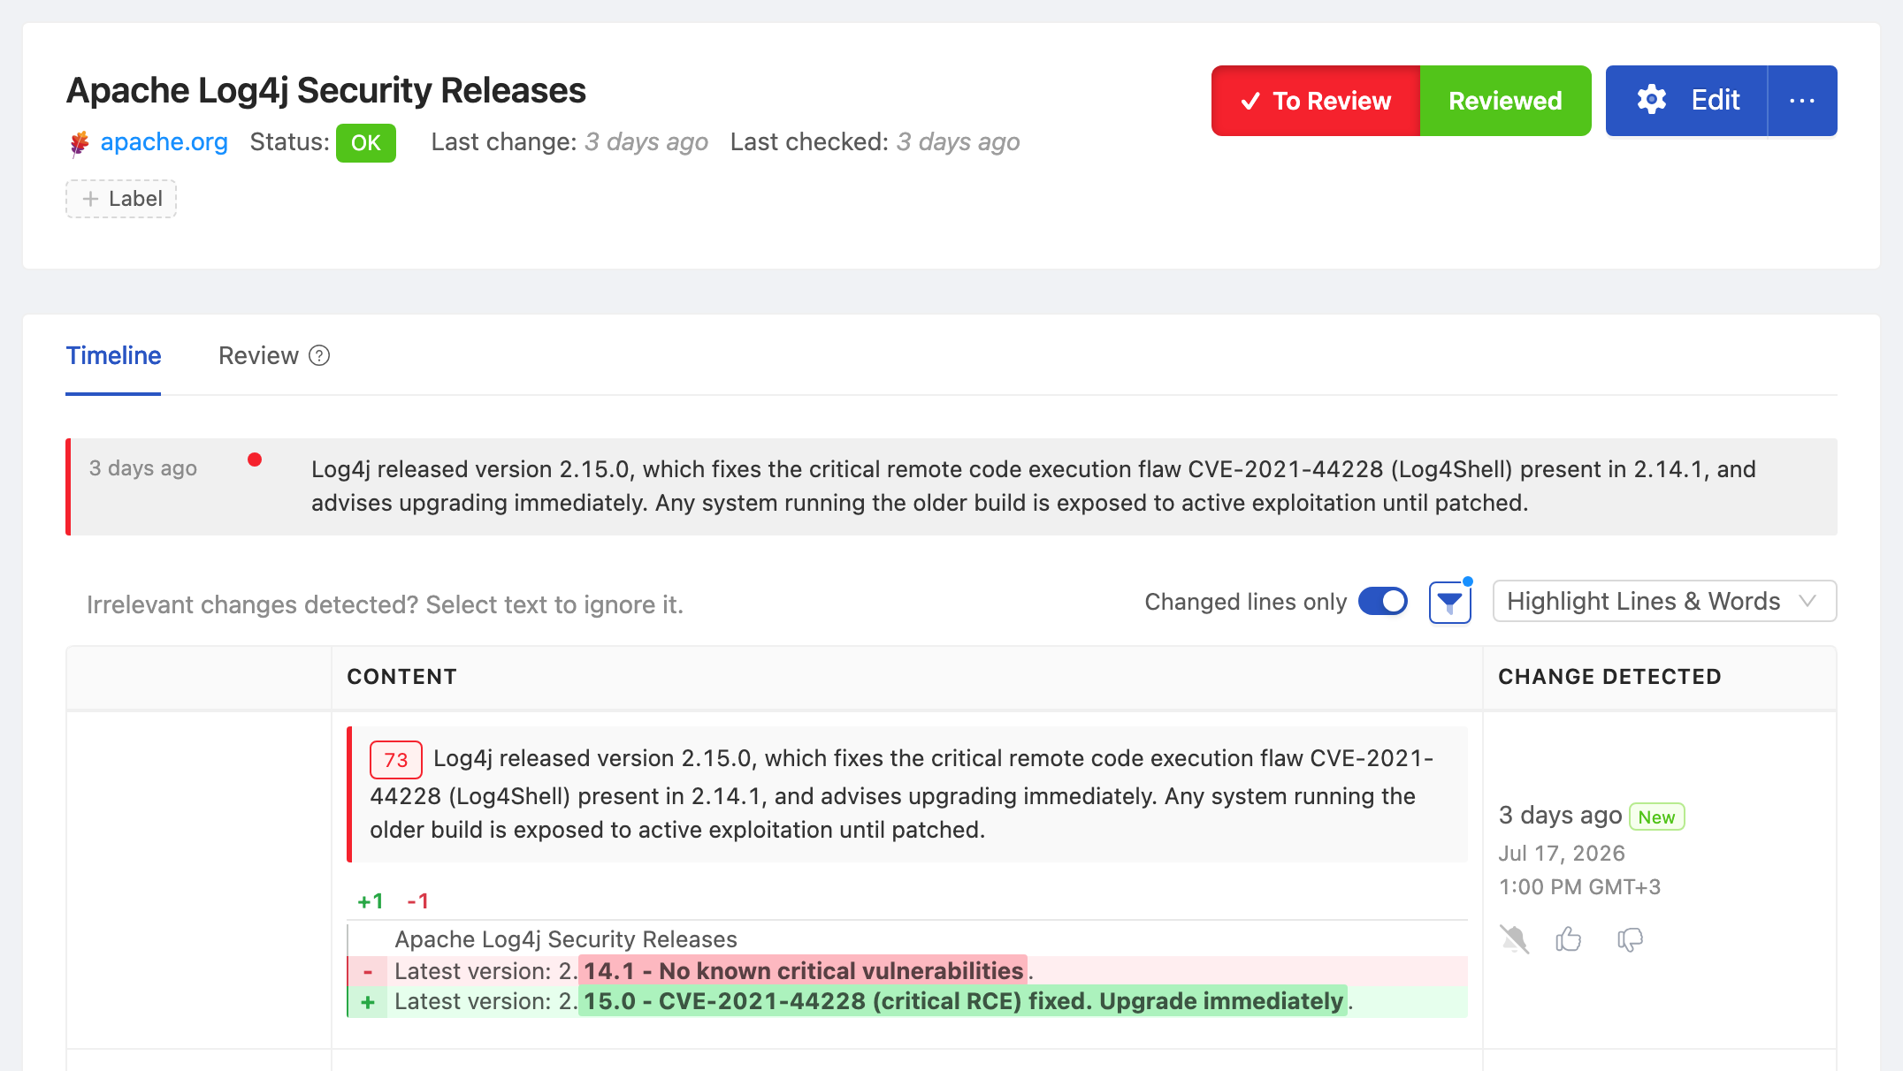This screenshot has height=1071, width=1903.
Task: Click the '1:00 PM GMT+3' time text
Action: [x=1579, y=887]
